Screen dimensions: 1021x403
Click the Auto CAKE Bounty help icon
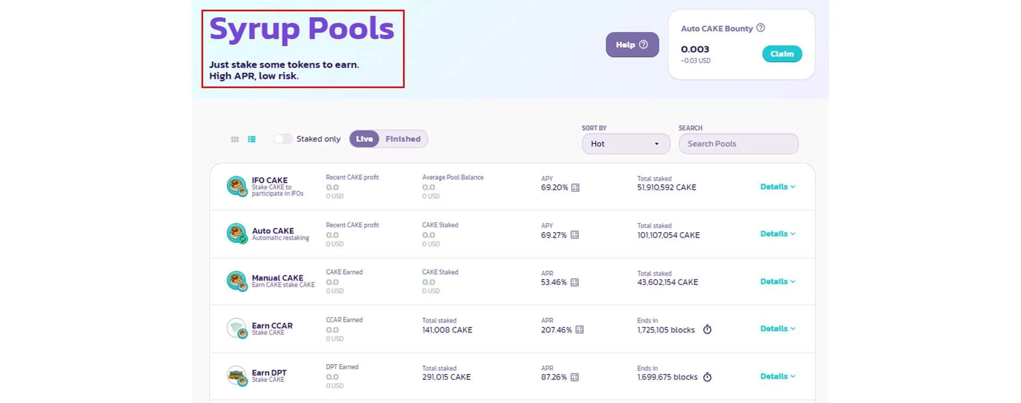[760, 28]
